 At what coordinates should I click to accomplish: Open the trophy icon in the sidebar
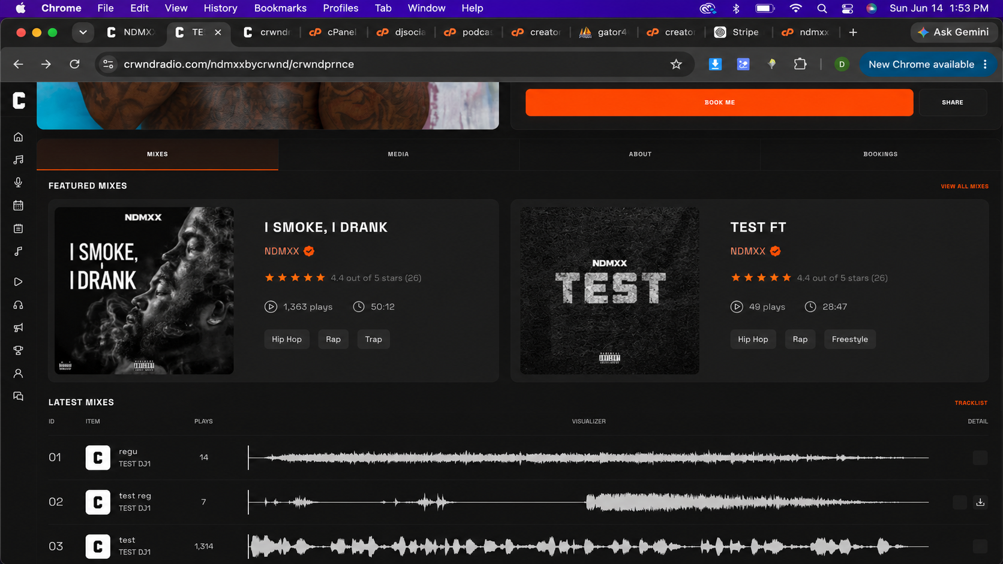(19, 350)
